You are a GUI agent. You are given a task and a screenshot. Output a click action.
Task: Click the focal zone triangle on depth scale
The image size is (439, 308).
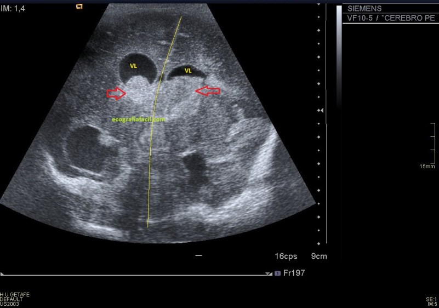(x=322, y=110)
